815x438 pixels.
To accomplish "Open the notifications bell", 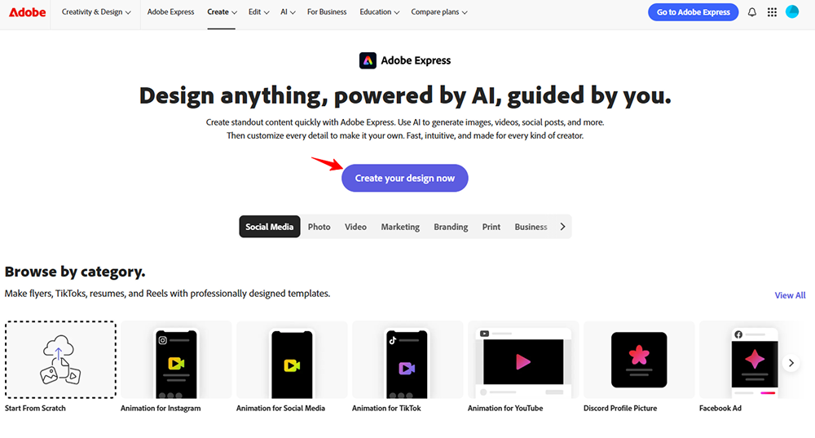I will [752, 12].
